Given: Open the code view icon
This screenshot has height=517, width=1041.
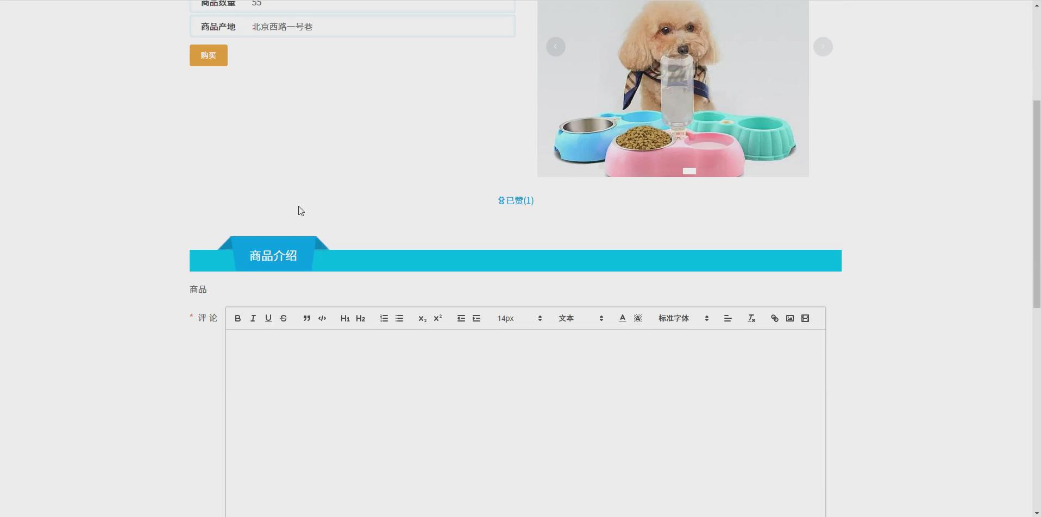Looking at the screenshot, I should coord(322,318).
